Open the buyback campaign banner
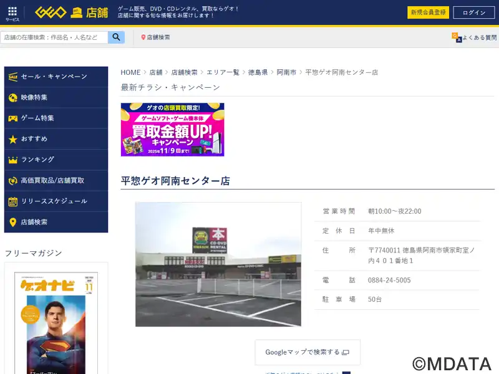Viewport: 499px width, 374px height. pyautogui.click(x=172, y=130)
